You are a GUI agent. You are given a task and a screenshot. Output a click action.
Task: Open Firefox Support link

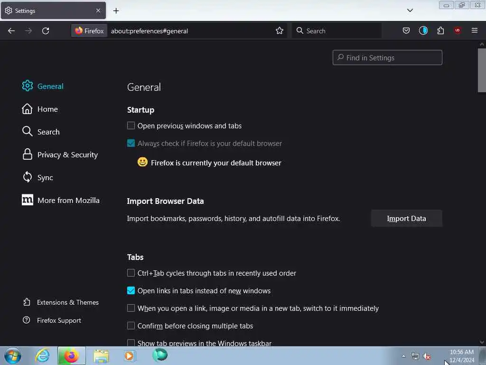point(52,320)
